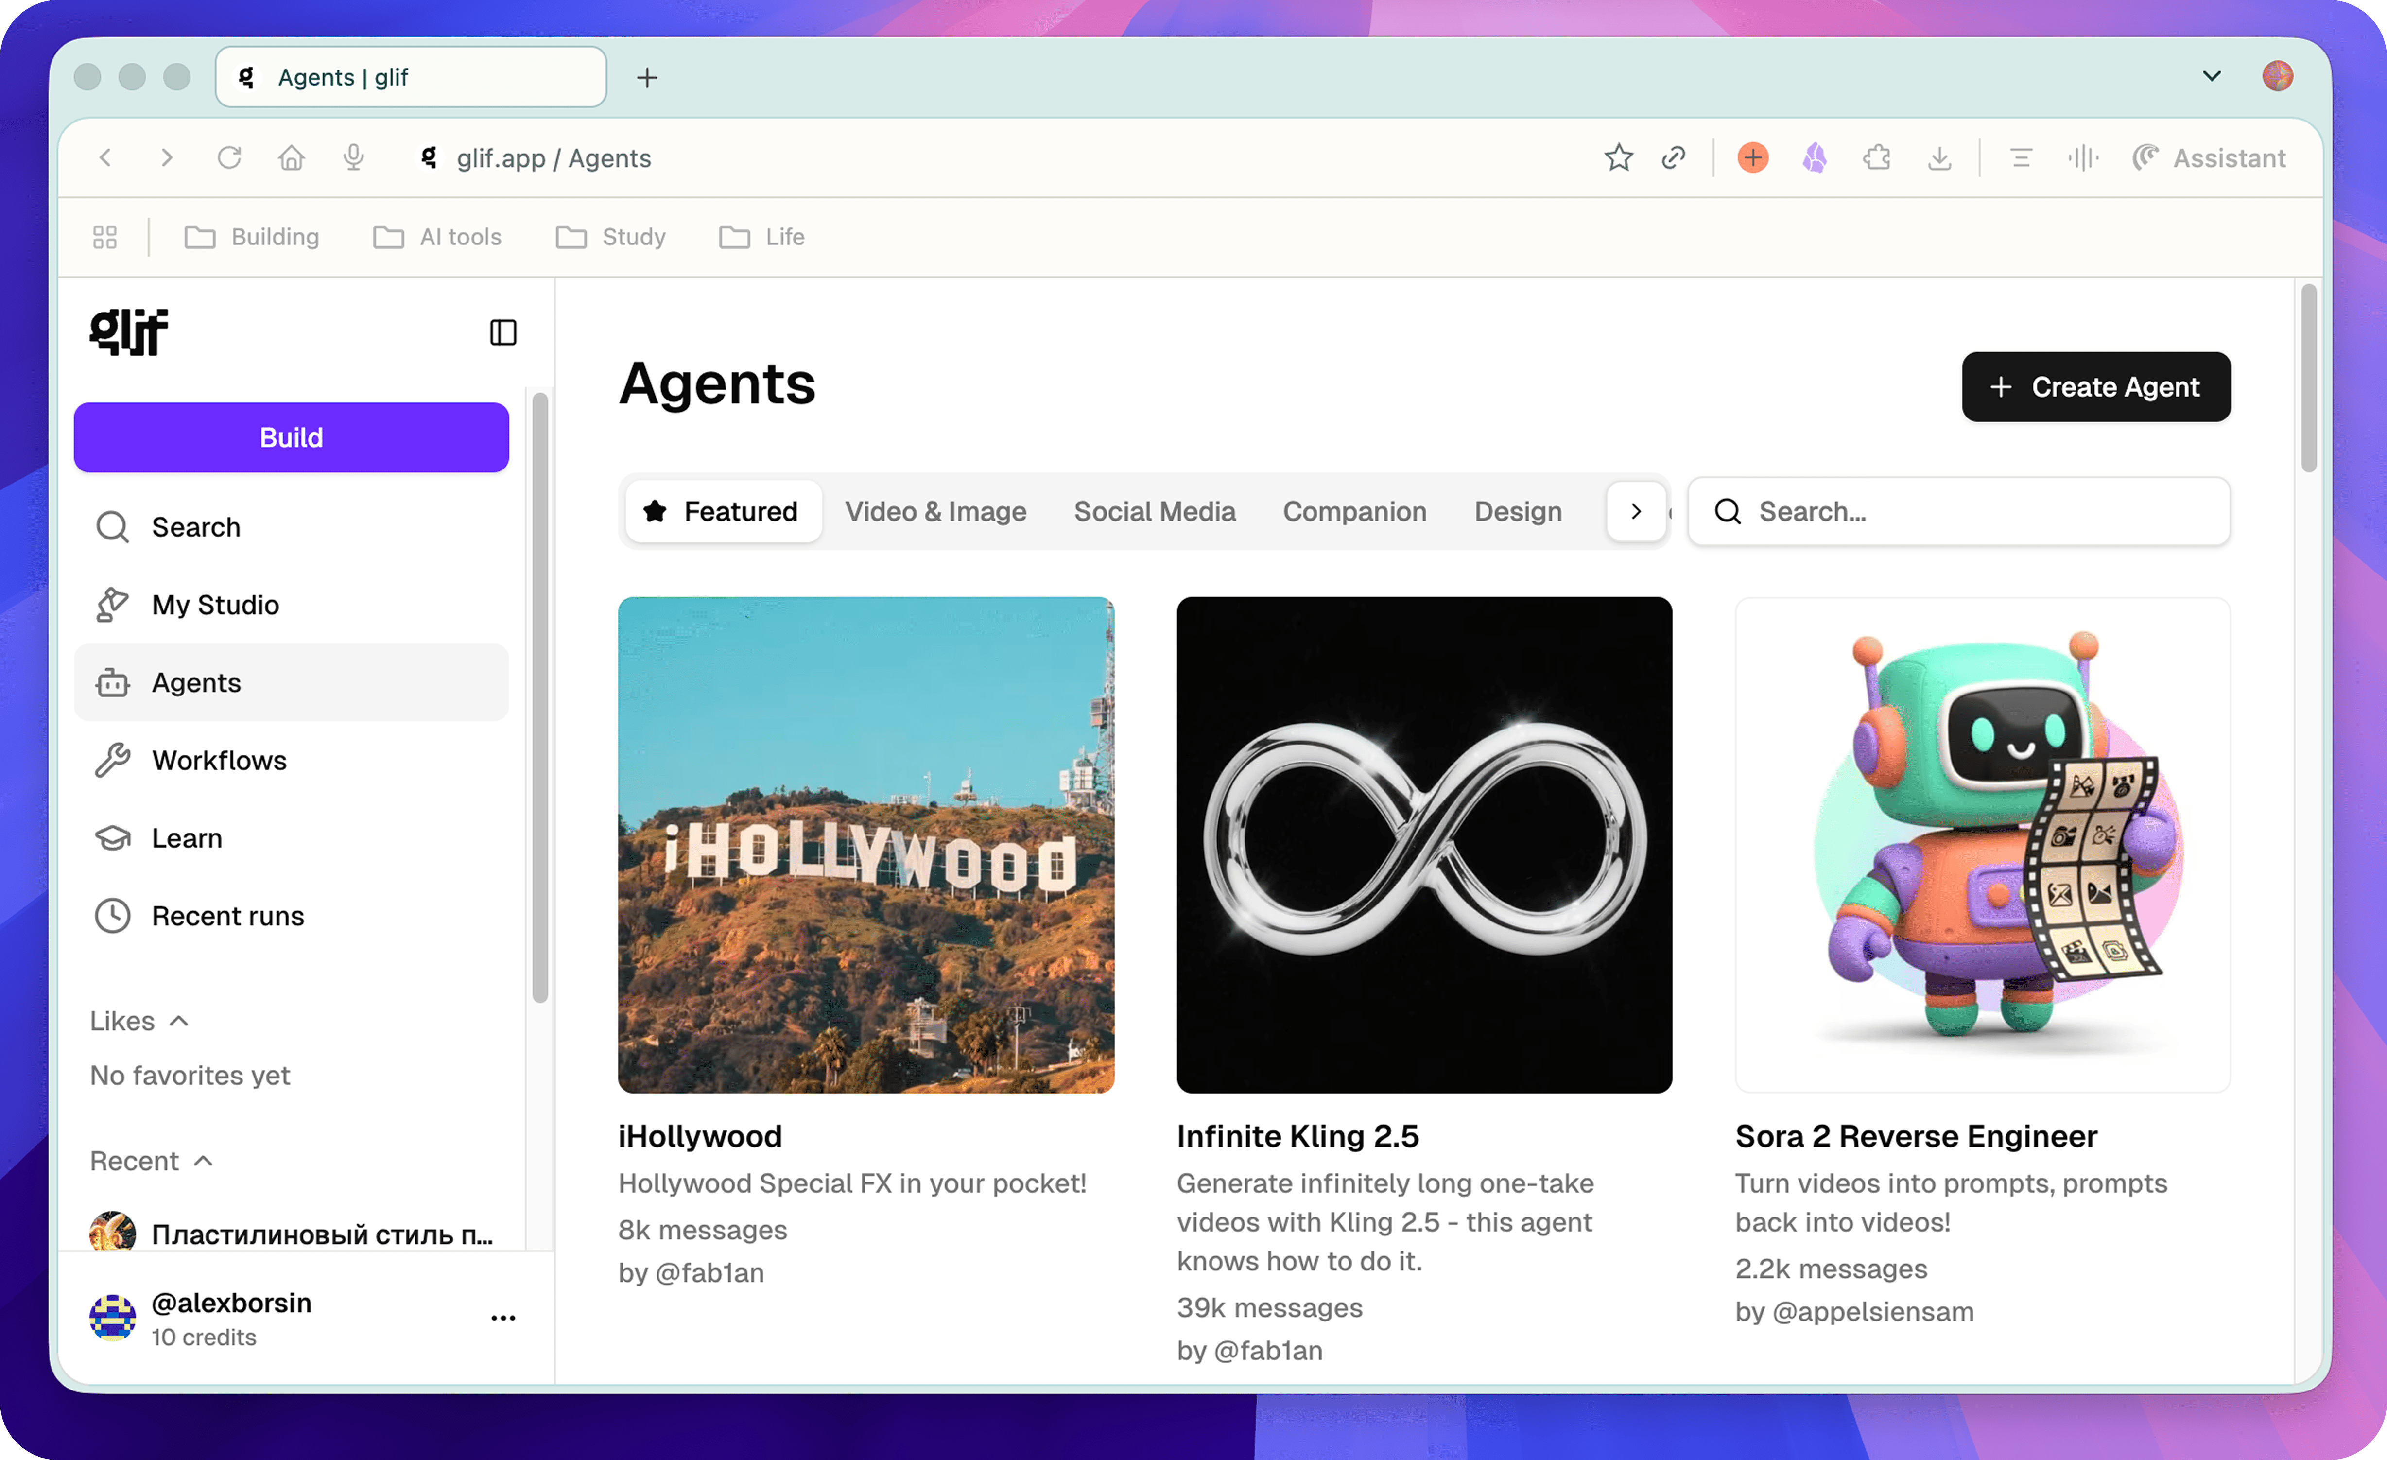The image size is (2387, 1460).
Task: Expand more category tabs with the right chevron
Action: click(1636, 511)
